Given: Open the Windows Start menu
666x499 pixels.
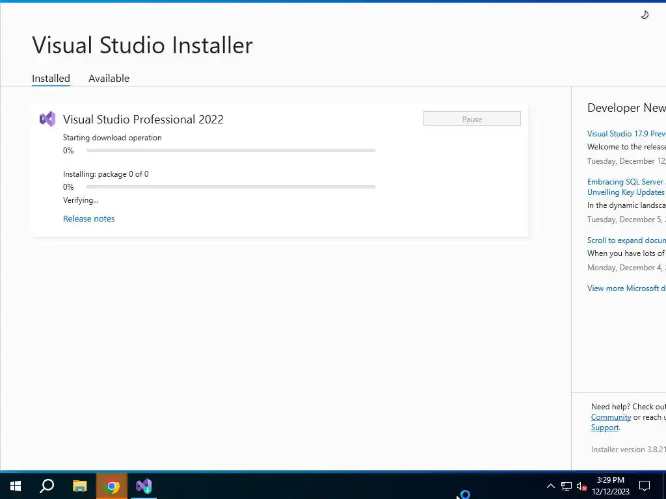Looking at the screenshot, I should pyautogui.click(x=16, y=486).
